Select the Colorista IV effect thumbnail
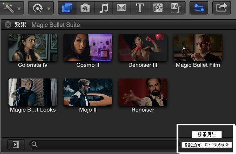236x154 pixels. [x=33, y=47]
